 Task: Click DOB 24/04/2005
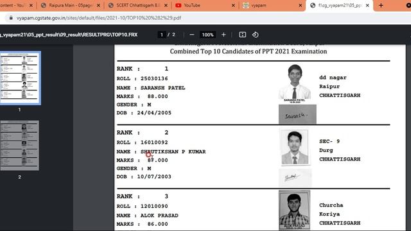[x=154, y=113]
